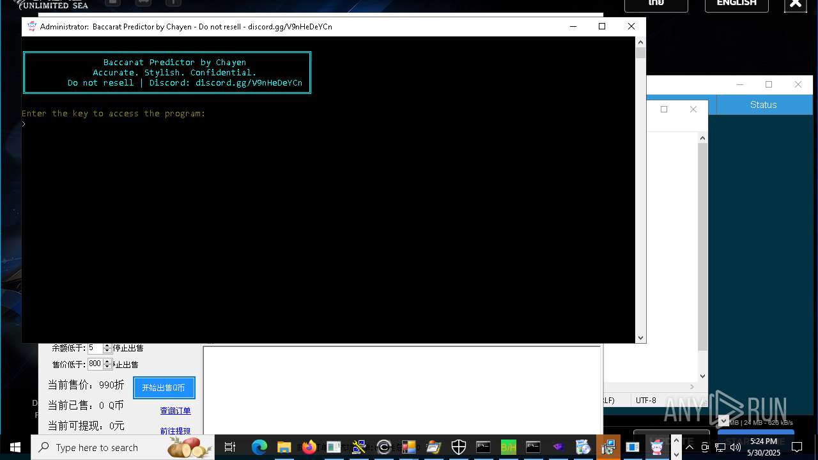Switch language to ENGLISH in launcher
The height and width of the screenshot is (460, 818).
tap(736, 4)
